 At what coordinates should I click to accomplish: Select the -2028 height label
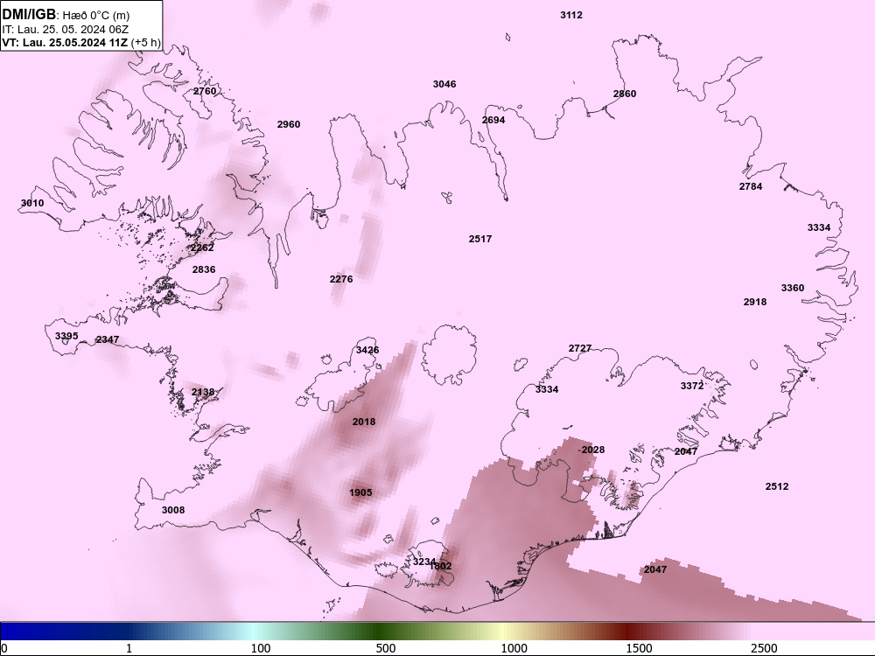[591, 450]
